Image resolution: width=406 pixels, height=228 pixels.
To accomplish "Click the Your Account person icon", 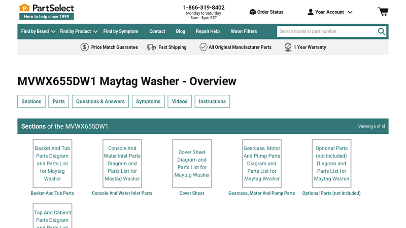I will coord(311,12).
